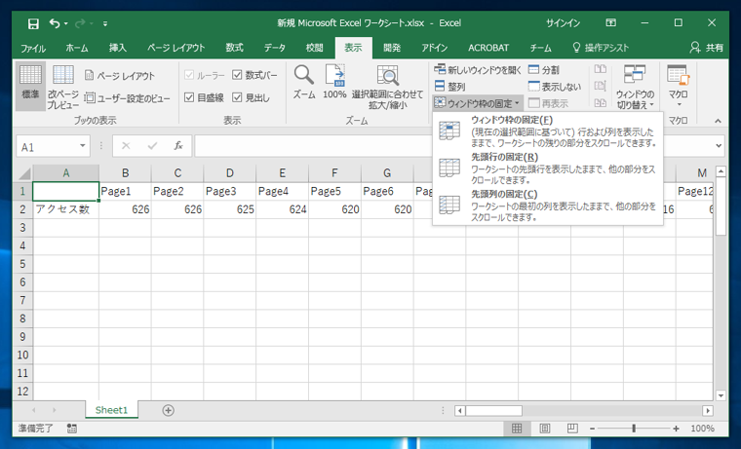
Task: Click the formula bar cancel X icon
Action: (x=126, y=146)
